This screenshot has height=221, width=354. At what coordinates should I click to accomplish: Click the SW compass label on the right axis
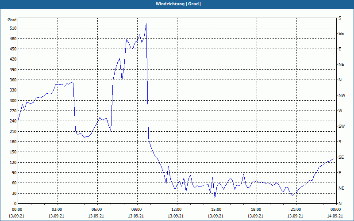(x=342, y=126)
